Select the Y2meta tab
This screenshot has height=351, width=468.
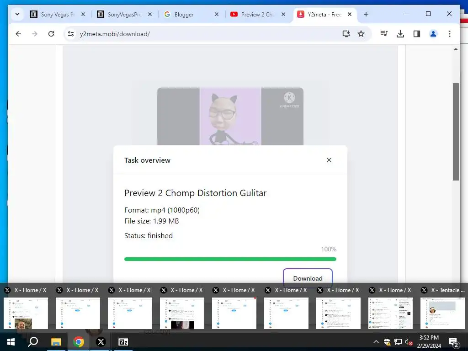pos(325,14)
